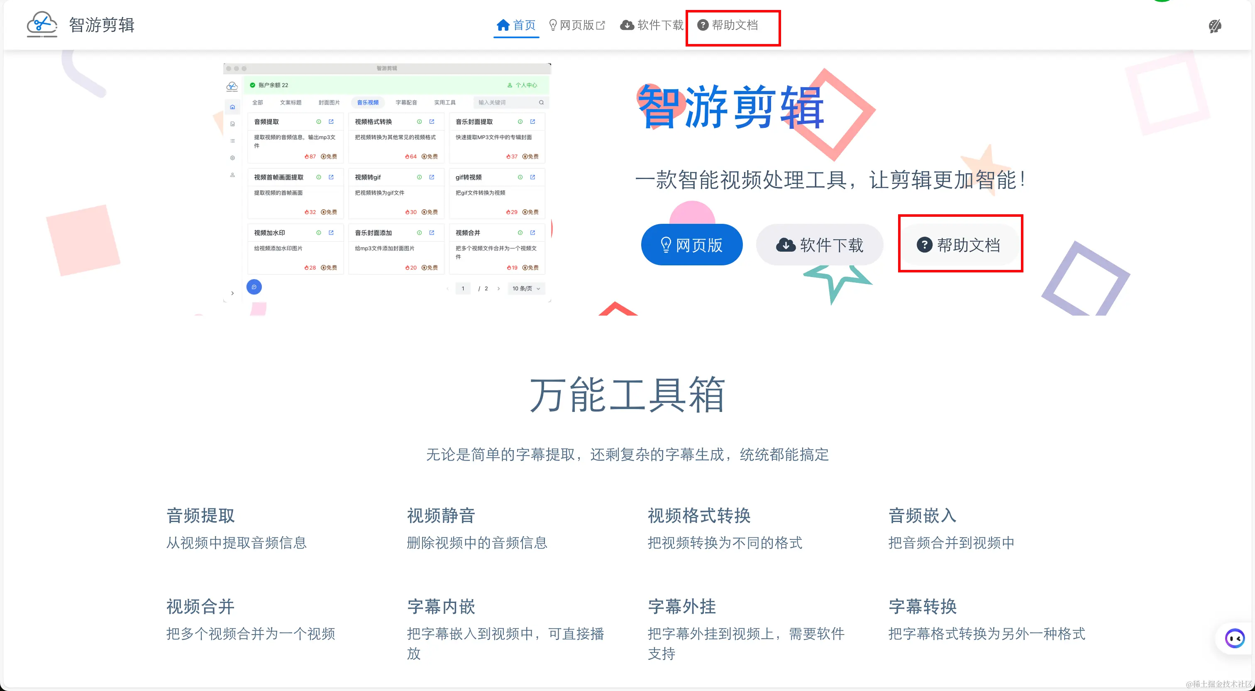Open the user profile icon in app sidebar
The width and height of the screenshot is (1255, 691).
click(x=232, y=174)
